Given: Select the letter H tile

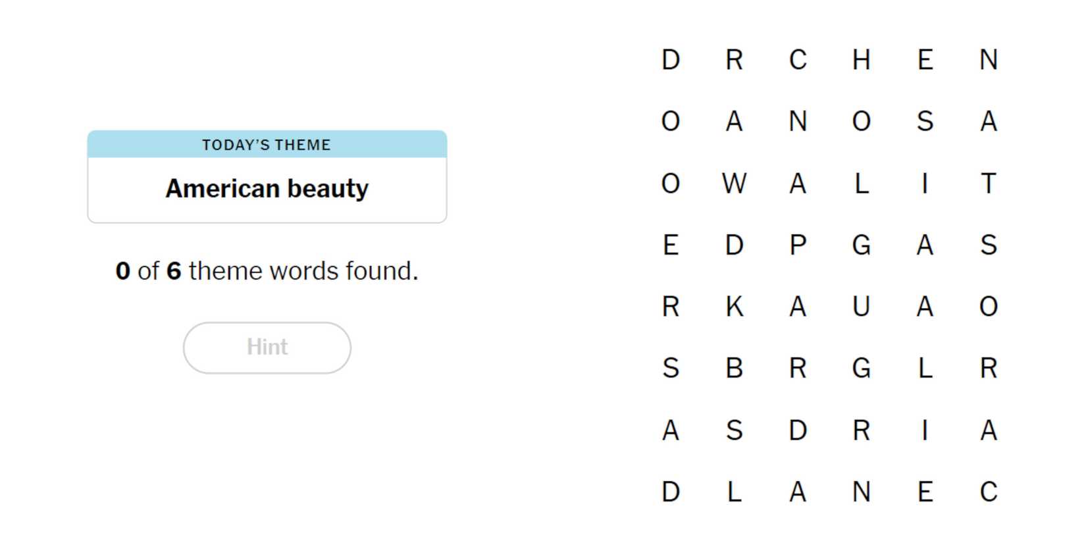Looking at the screenshot, I should pos(861,60).
